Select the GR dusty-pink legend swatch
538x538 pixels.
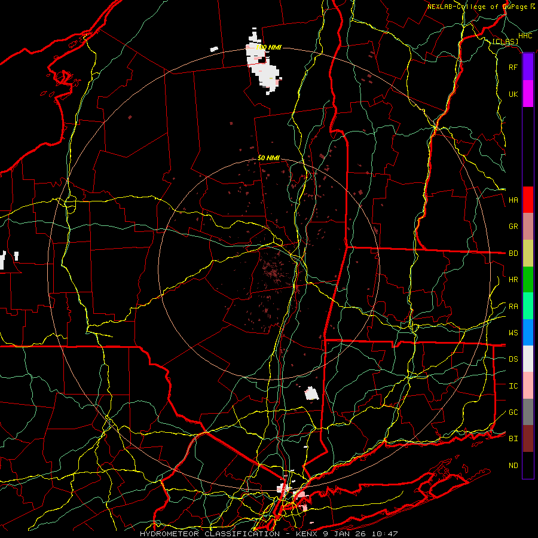(528, 226)
